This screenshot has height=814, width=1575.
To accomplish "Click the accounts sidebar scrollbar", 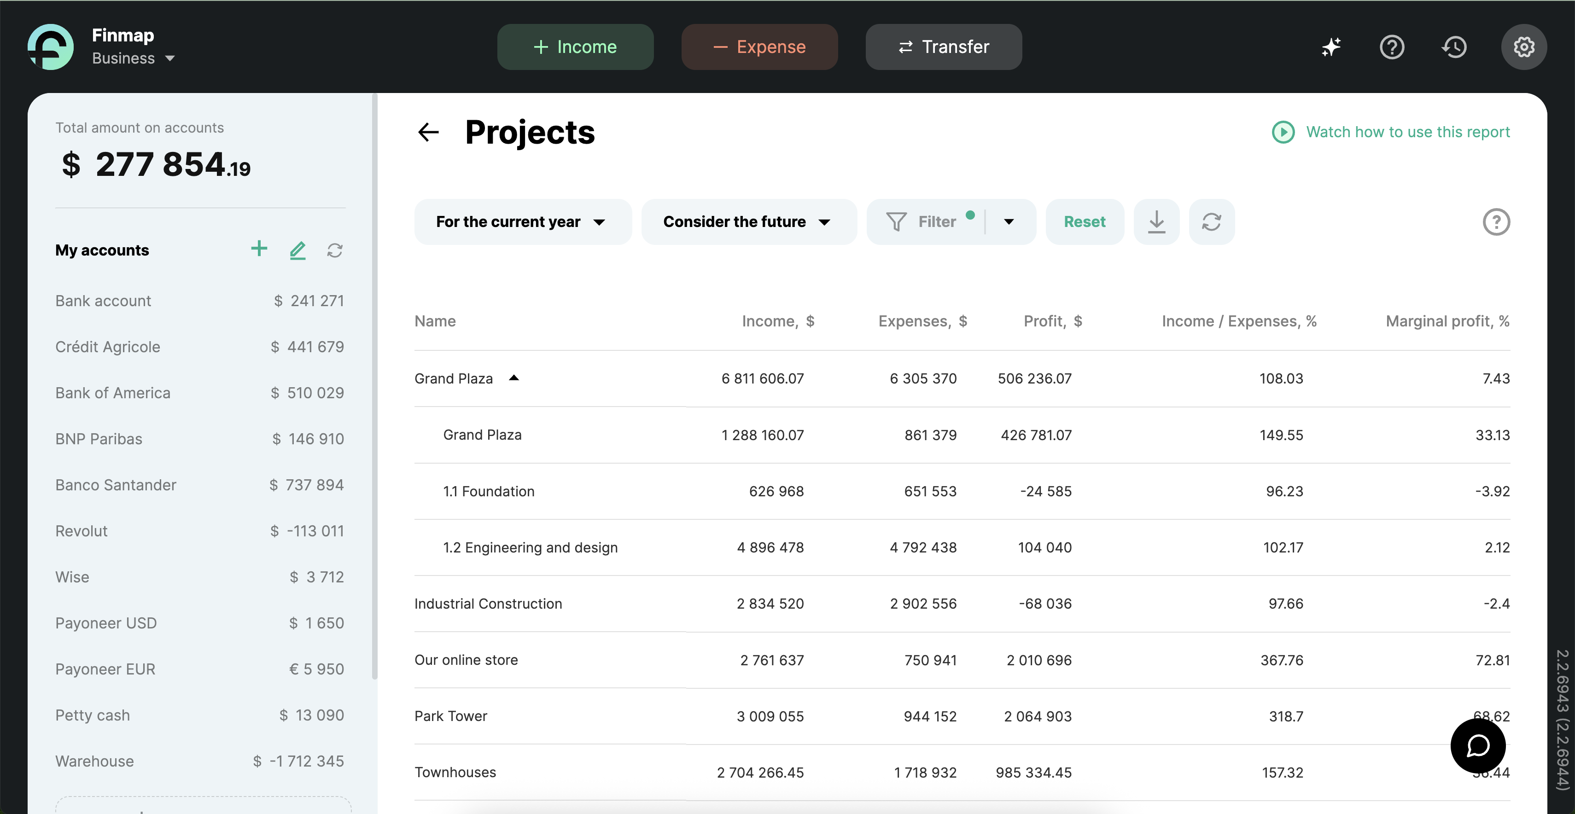I will pyautogui.click(x=374, y=386).
